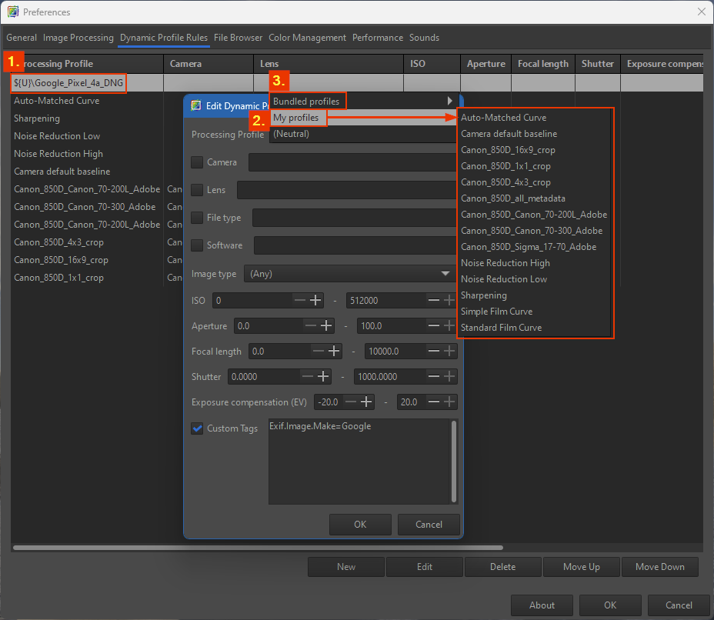Click the plus stepper for ISO minimum
Image resolution: width=714 pixels, height=620 pixels.
click(315, 301)
